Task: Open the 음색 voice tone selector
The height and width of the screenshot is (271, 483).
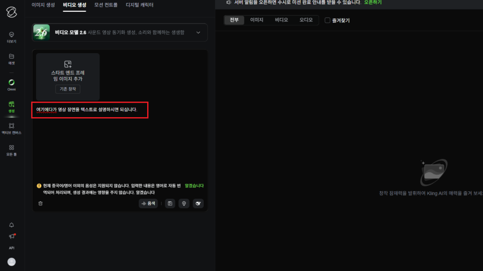Action: [148, 203]
